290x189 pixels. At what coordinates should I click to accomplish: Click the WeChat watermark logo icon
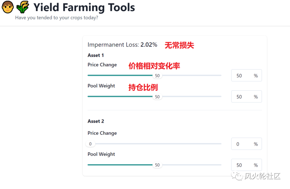pyautogui.click(x=237, y=176)
